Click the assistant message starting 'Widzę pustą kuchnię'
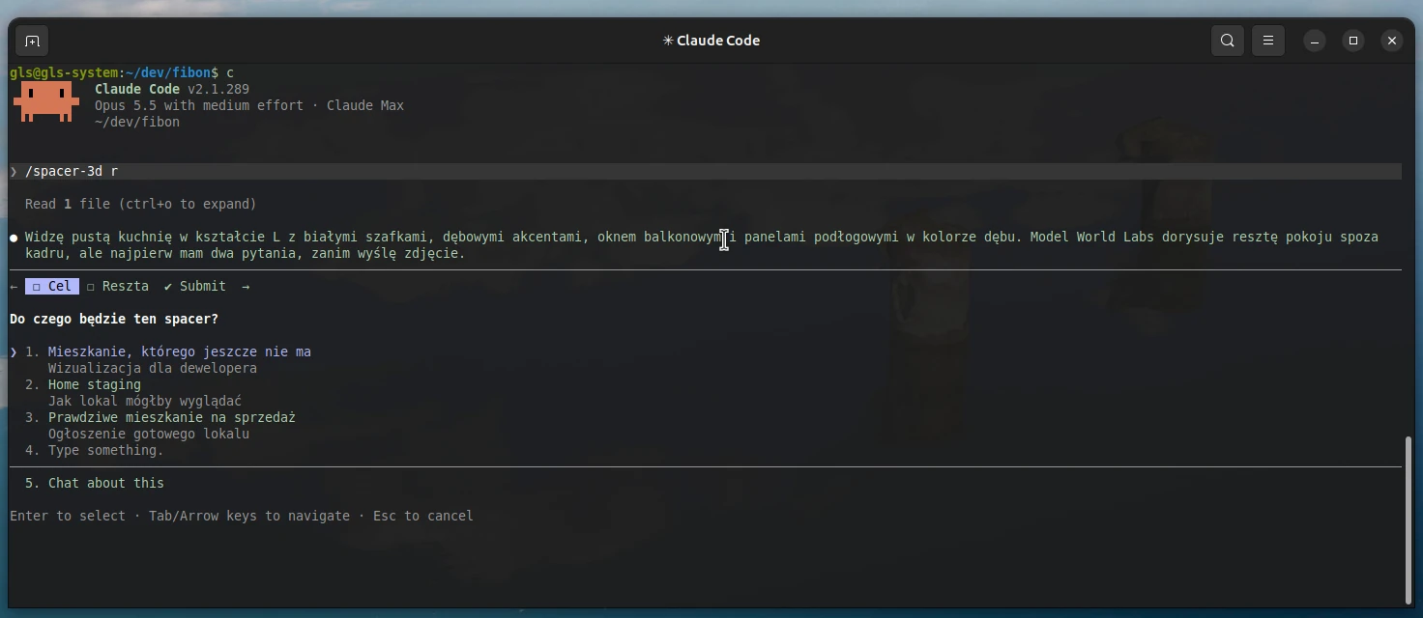Viewport: 1423px width, 618px height. (x=702, y=245)
